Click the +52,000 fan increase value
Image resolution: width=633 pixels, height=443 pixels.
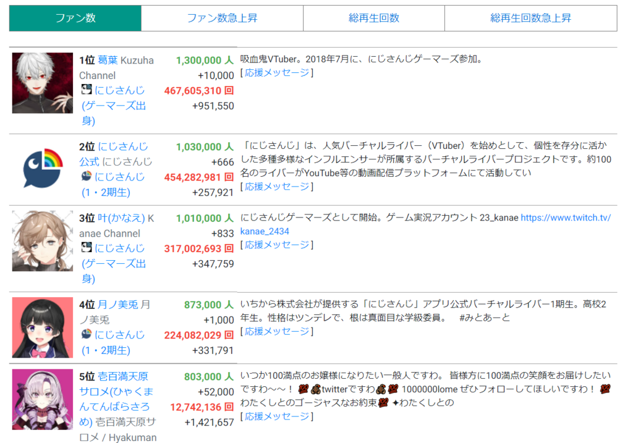[216, 392]
